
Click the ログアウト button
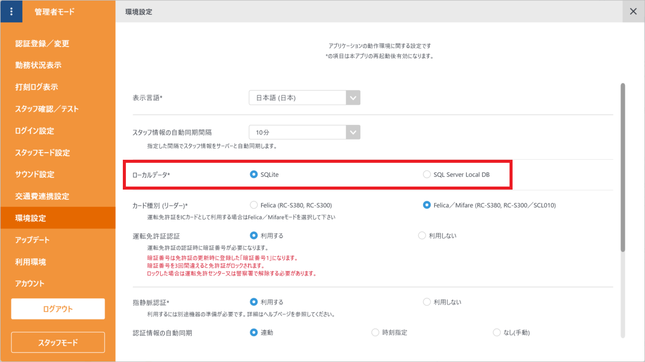pyautogui.click(x=58, y=309)
